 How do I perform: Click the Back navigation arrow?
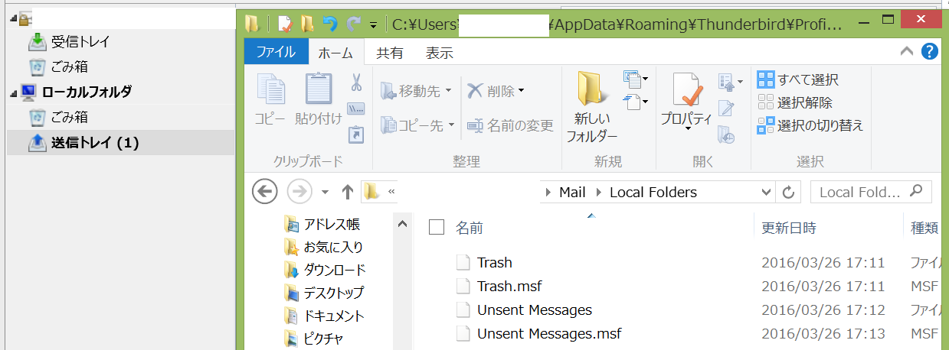point(264,192)
